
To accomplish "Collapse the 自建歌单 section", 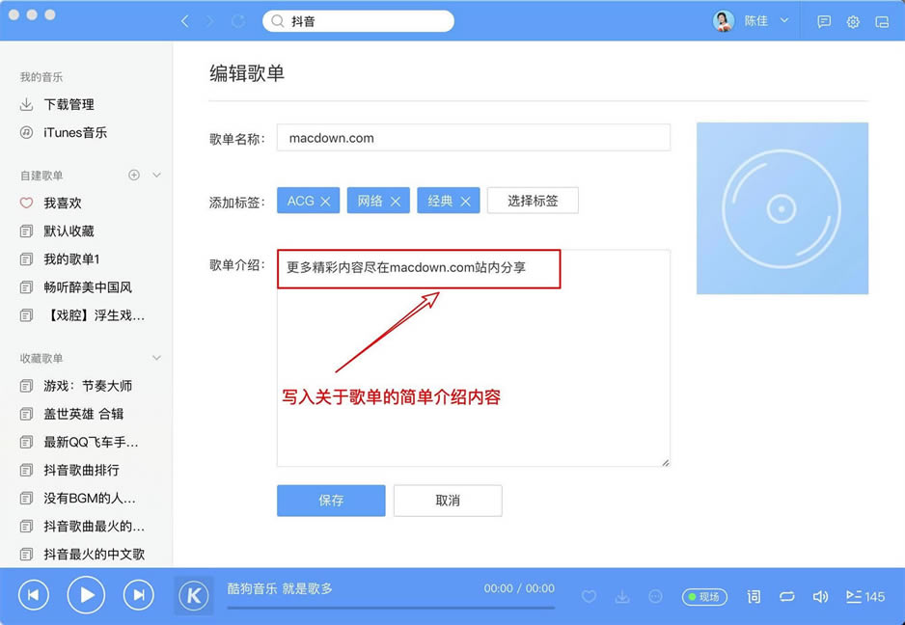I will tap(157, 176).
